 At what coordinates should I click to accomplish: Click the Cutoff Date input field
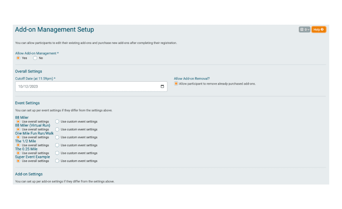click(x=91, y=87)
